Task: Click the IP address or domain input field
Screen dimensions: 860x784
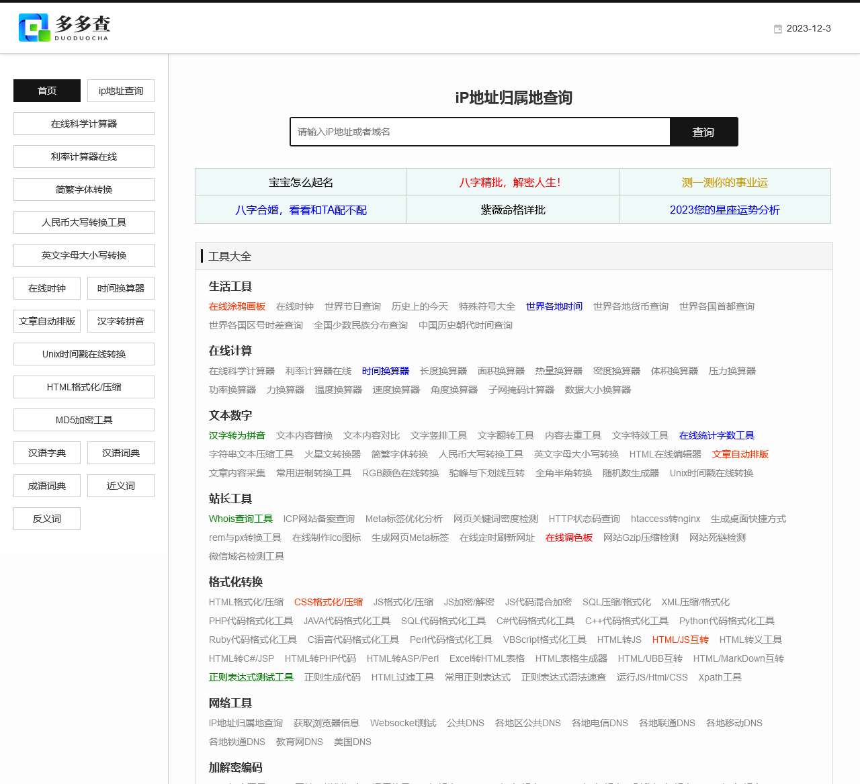Action: [x=480, y=132]
